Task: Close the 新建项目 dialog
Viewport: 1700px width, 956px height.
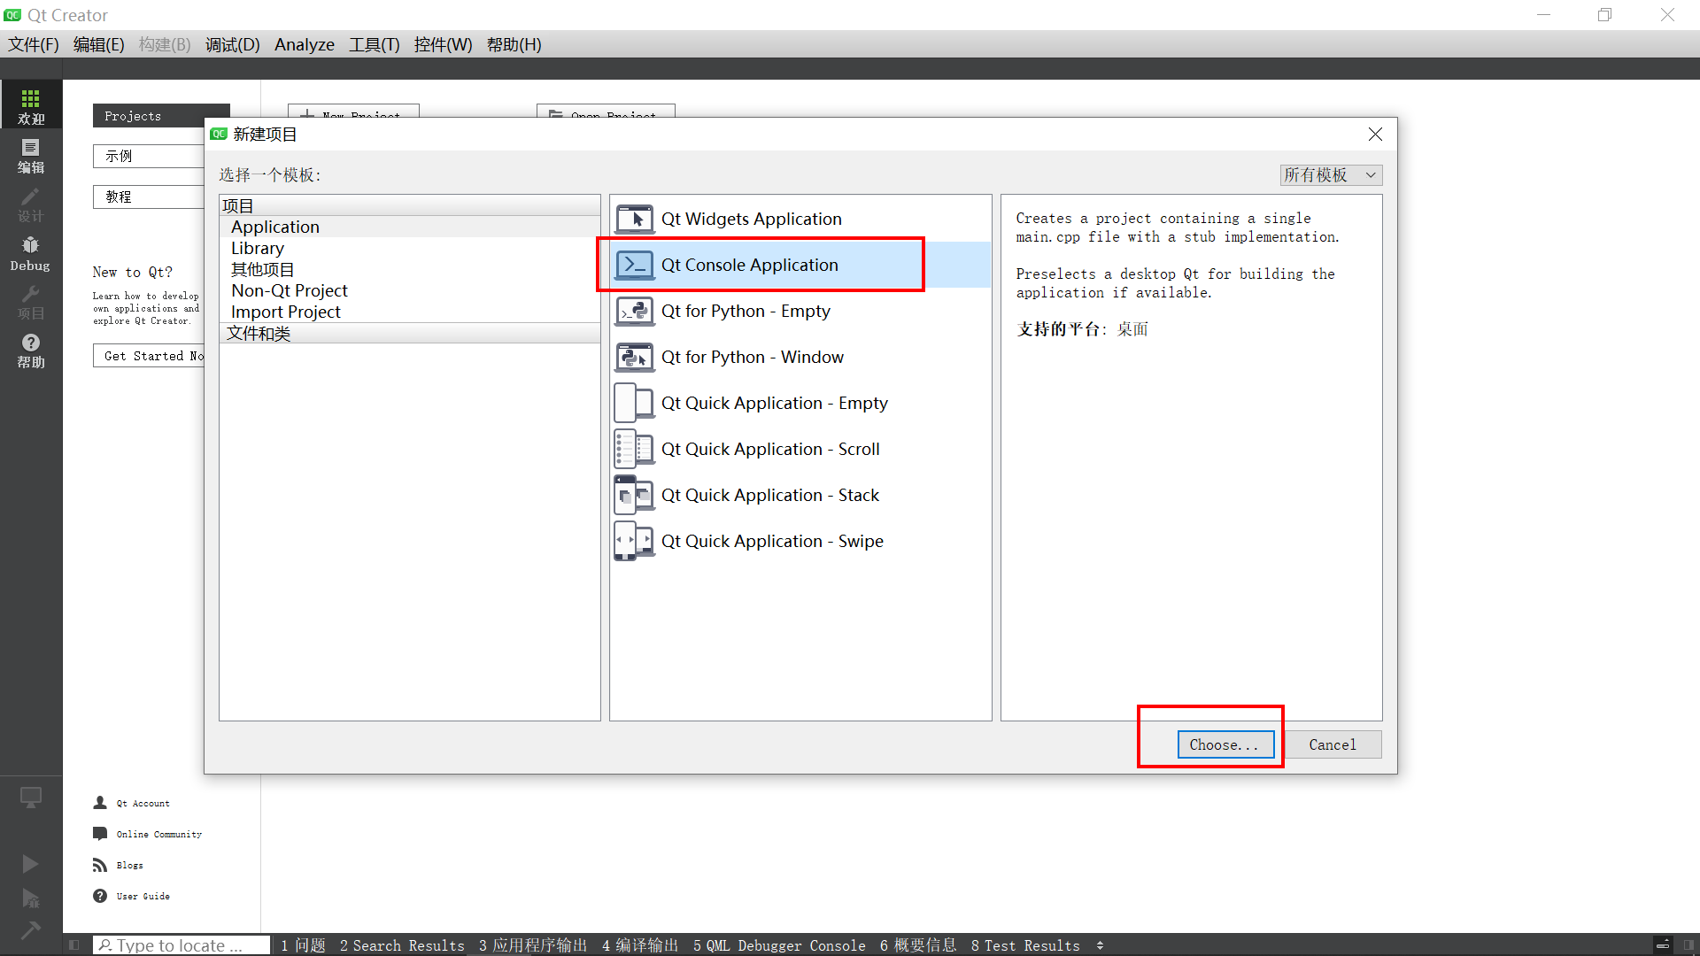Action: 1374,134
